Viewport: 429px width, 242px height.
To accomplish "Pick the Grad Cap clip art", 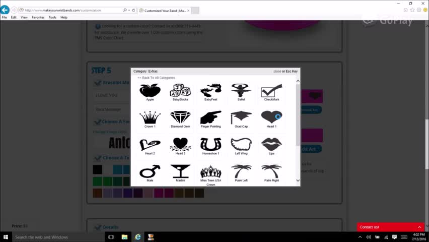I will (241, 117).
